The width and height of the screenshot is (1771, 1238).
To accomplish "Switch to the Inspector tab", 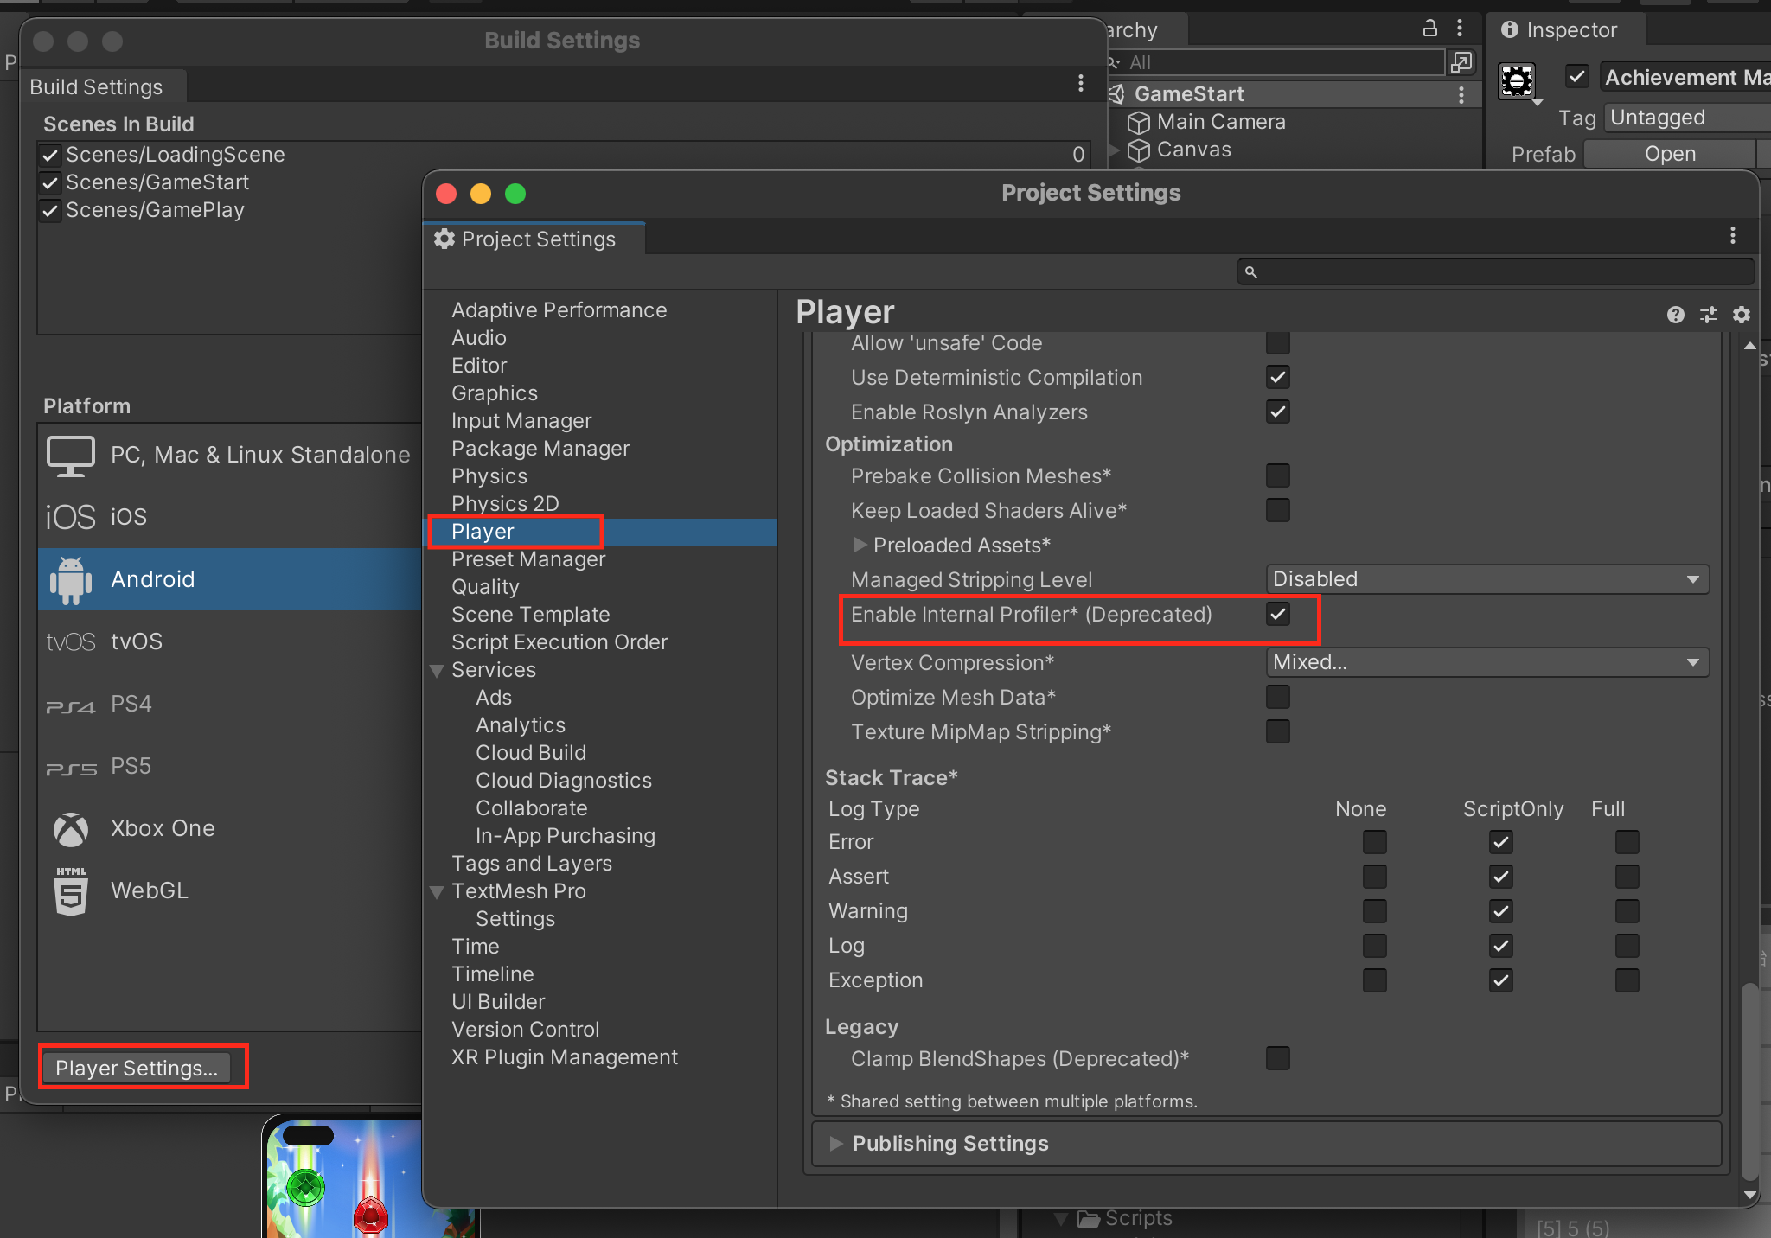I will tap(1562, 30).
